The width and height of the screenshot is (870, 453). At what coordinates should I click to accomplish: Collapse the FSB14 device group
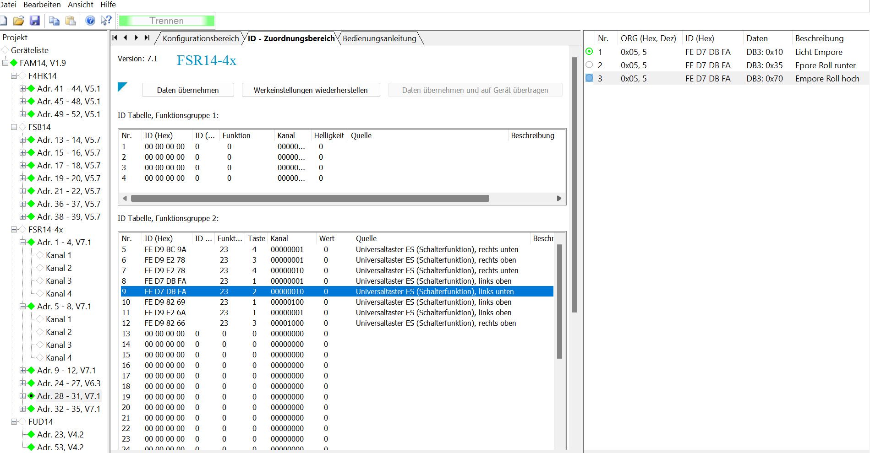(x=14, y=127)
